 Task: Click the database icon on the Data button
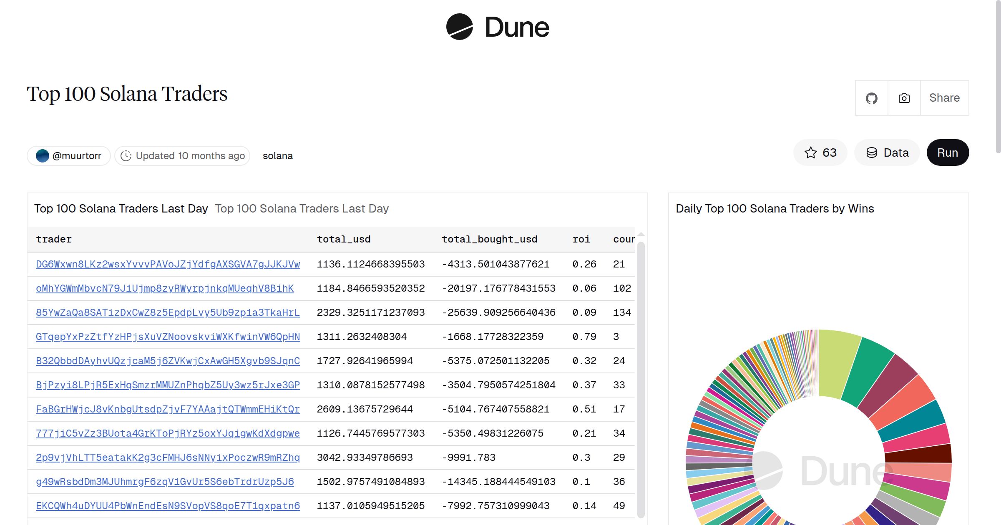tap(872, 152)
